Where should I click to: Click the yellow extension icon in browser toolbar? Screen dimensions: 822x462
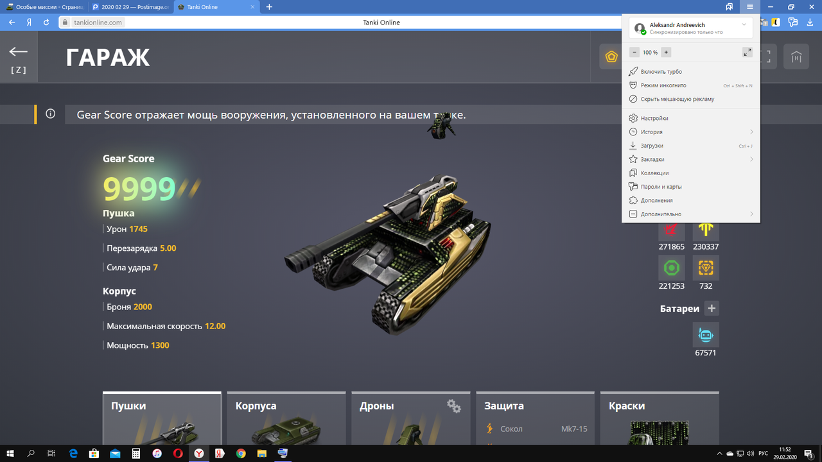[776, 22]
